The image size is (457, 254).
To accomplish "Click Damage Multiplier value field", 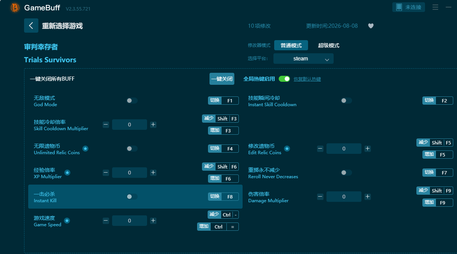I will point(344,197).
